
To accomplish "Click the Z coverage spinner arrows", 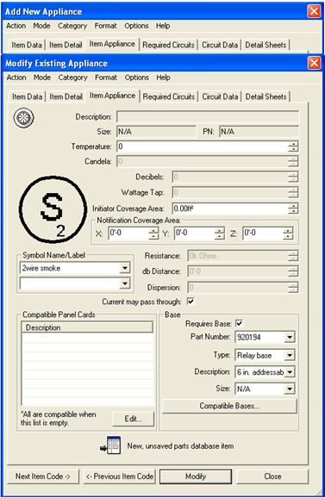I will 288,233.
